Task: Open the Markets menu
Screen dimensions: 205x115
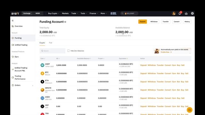Action: (65, 13)
